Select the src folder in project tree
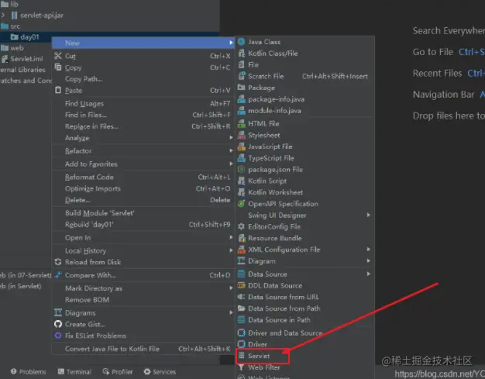 point(11,26)
